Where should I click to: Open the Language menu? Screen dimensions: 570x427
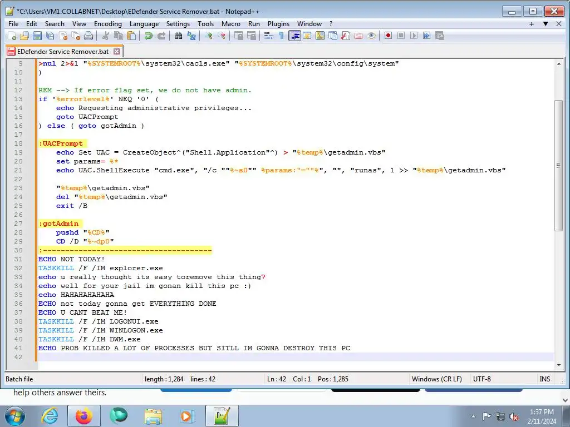pyautogui.click(x=144, y=23)
